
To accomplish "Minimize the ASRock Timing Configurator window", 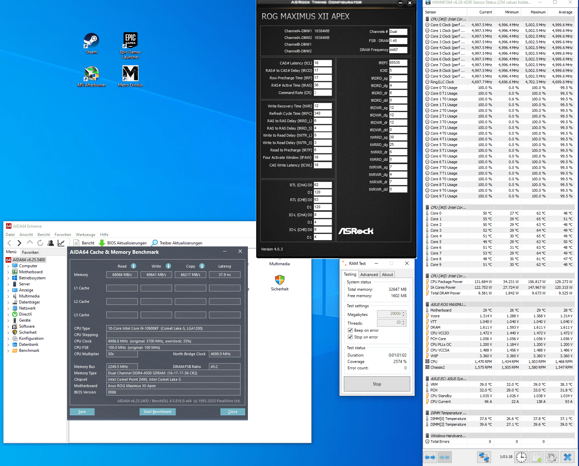I will pyautogui.click(x=400, y=3).
